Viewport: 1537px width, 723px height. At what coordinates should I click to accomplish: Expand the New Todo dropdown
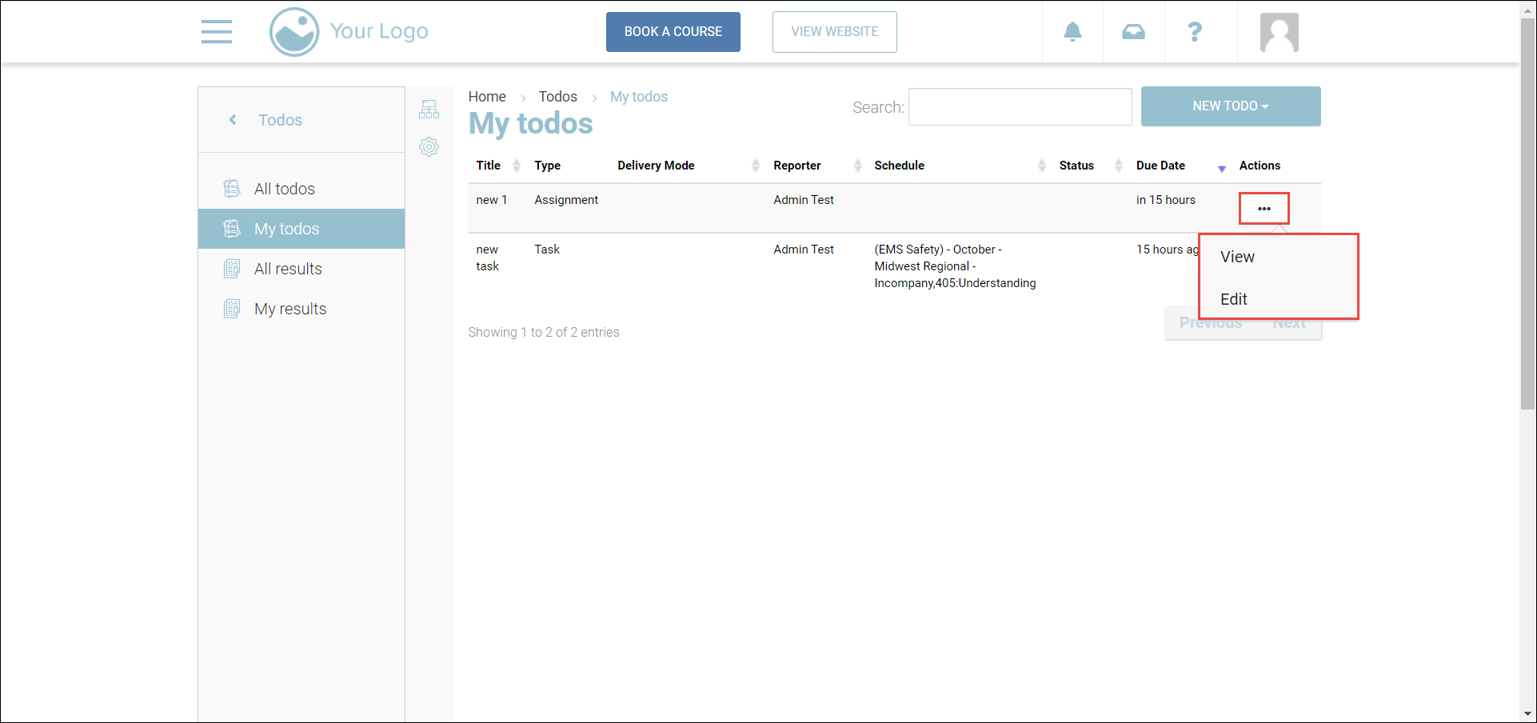pos(1230,106)
